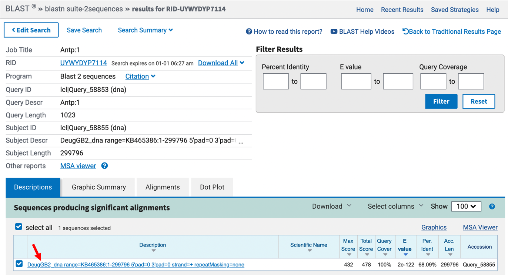Go to Home in top navigation

(365, 10)
